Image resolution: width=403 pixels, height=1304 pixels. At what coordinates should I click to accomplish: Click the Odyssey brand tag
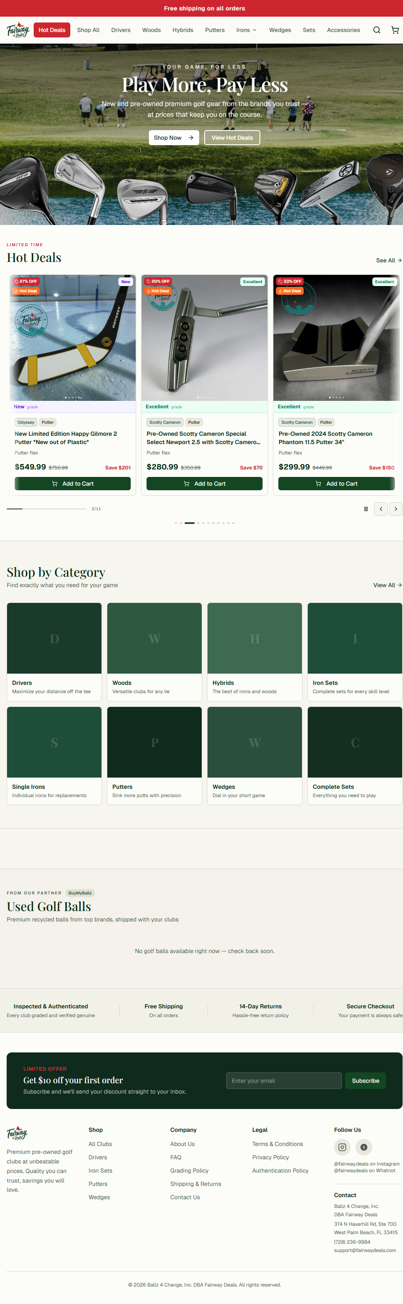(x=26, y=422)
